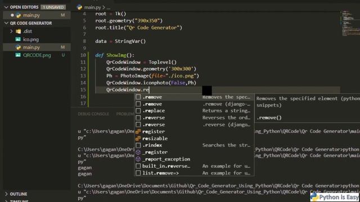Image resolution: width=360 pixels, height=202 pixels.
Task: Click line number 15 in gutter
Action: 83,90
